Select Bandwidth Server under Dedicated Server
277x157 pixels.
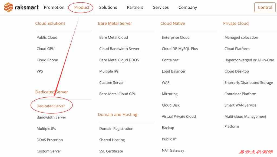click(51, 117)
